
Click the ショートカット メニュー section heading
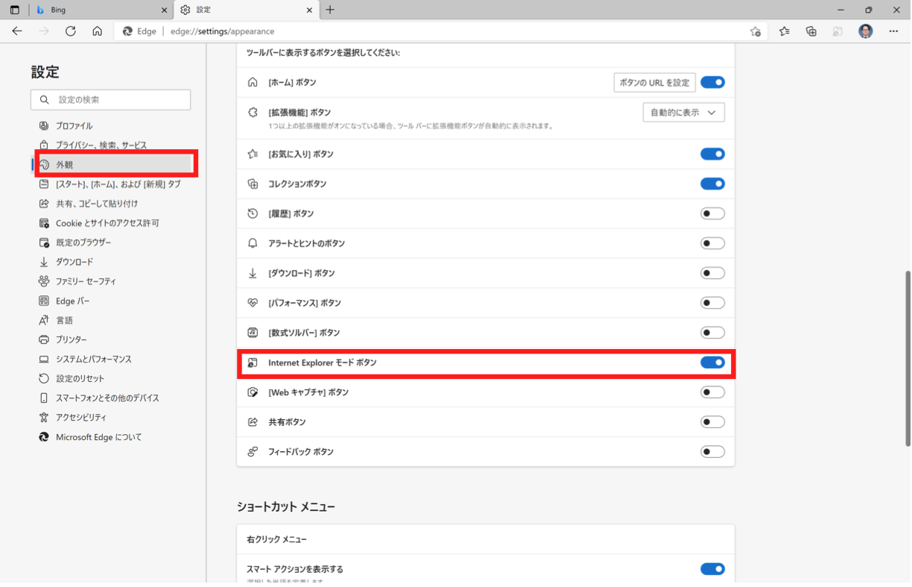[286, 507]
